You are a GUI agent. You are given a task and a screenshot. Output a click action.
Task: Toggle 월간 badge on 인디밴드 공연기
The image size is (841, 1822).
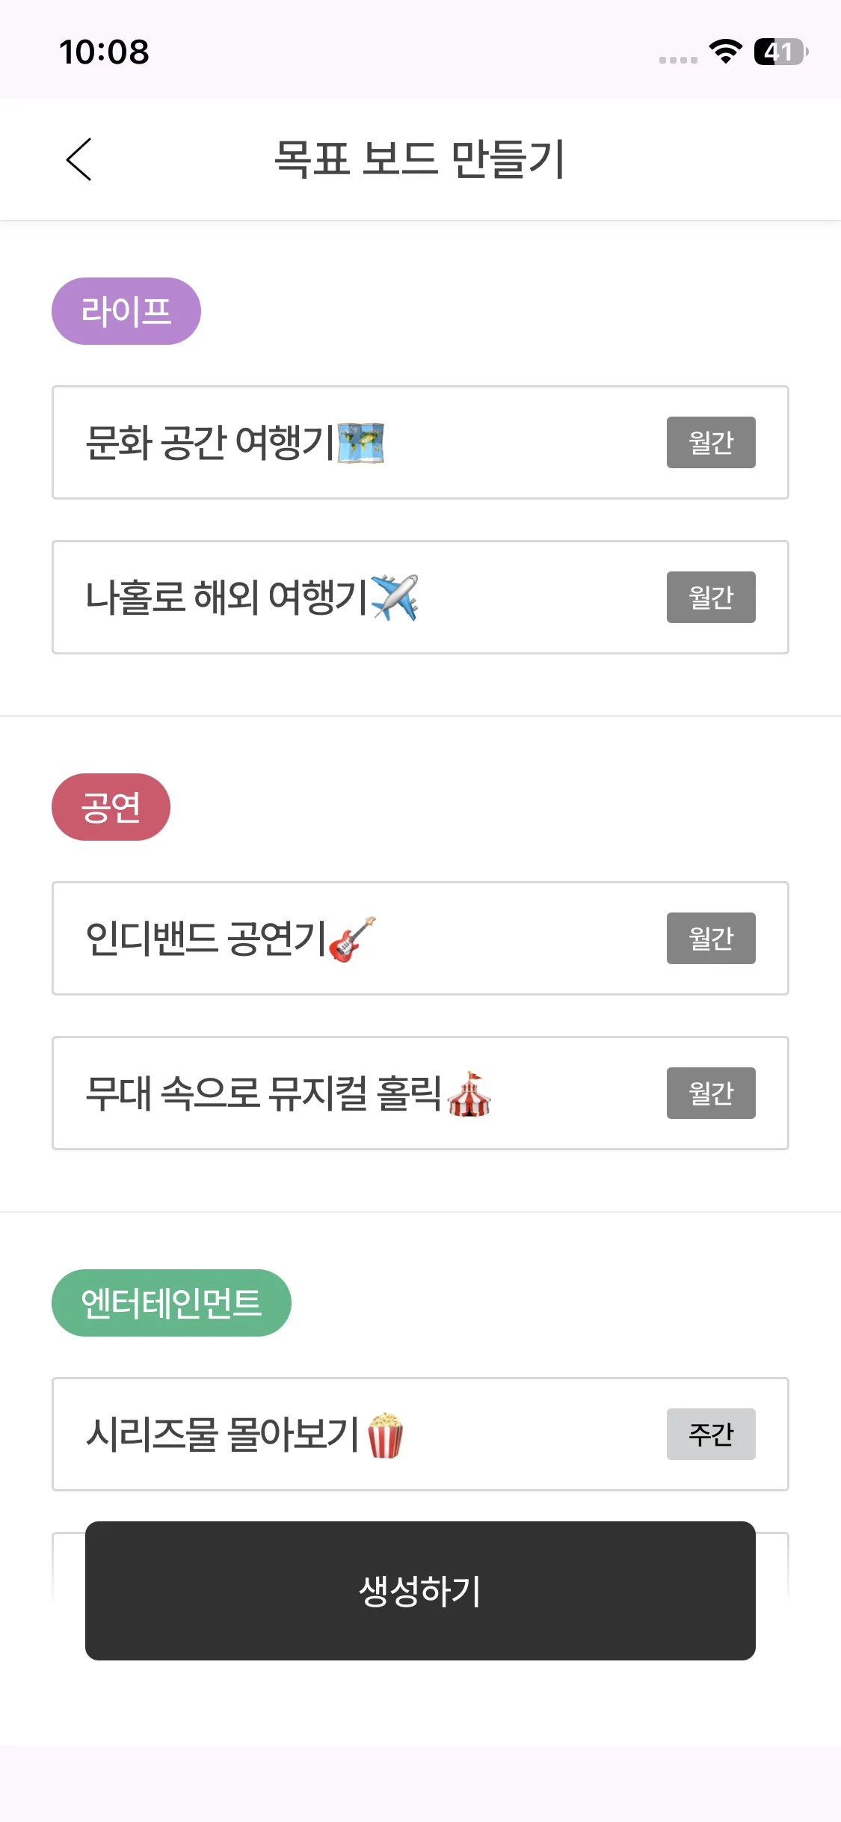[711, 939]
